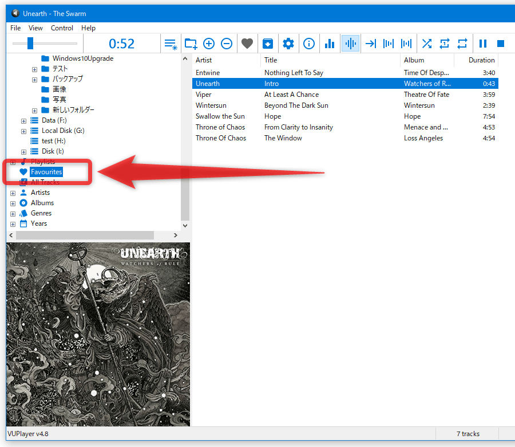The height and width of the screenshot is (447, 515).
Task: Click the 0:52 elapsed time display
Action: point(121,44)
